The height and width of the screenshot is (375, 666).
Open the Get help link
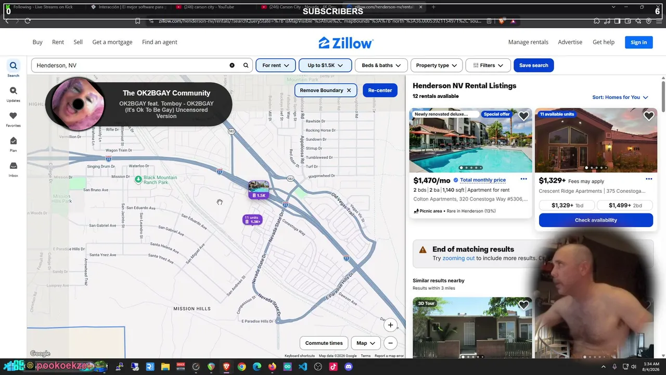(x=604, y=42)
